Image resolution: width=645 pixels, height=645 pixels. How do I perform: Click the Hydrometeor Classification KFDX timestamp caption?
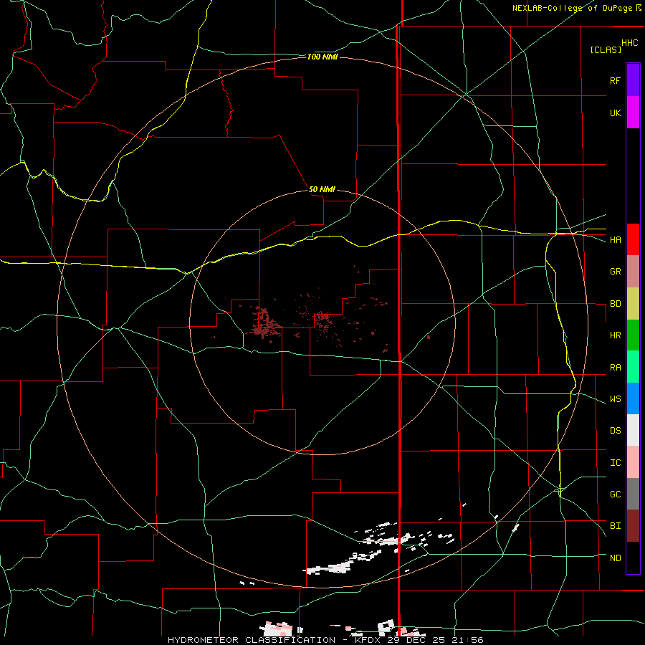coord(325,640)
